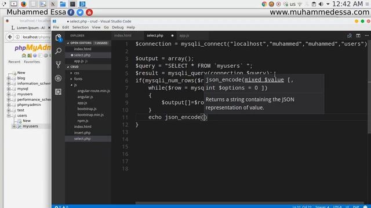Expand the blog database in phpMyAdmin
Viewport: 371px width, 208px height.
[9, 78]
